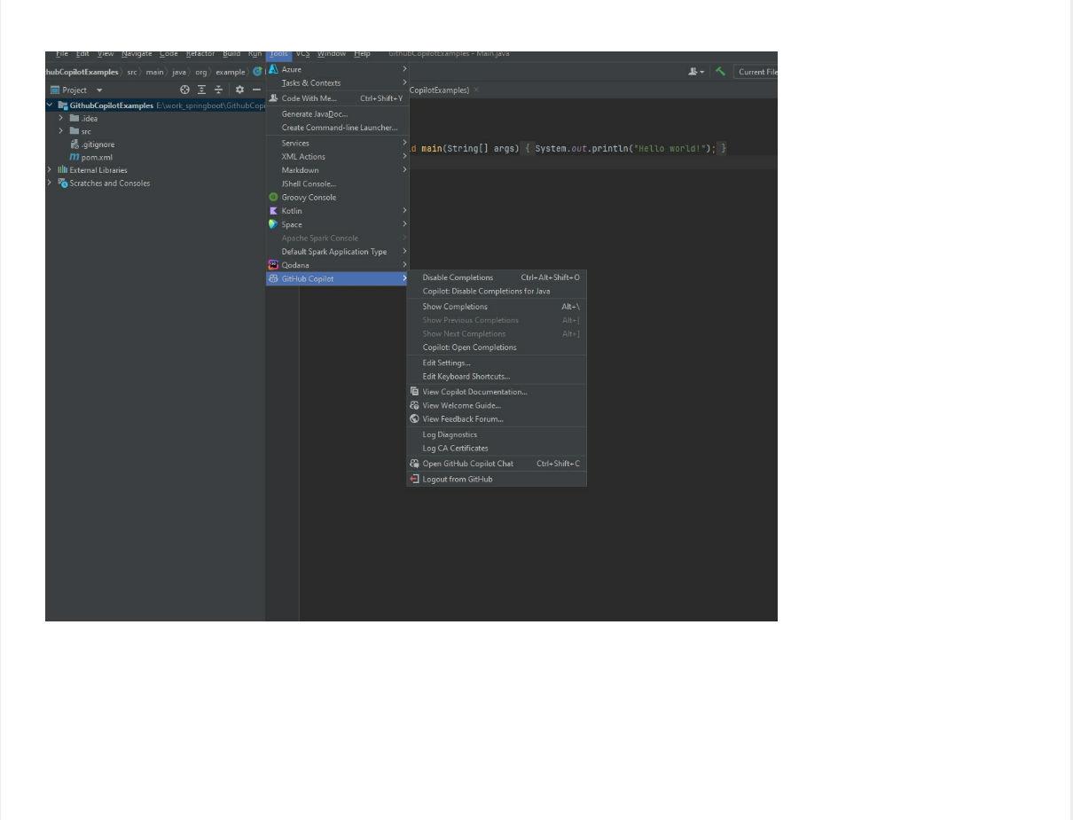Click the Azure icon in Tools menu

point(274,69)
